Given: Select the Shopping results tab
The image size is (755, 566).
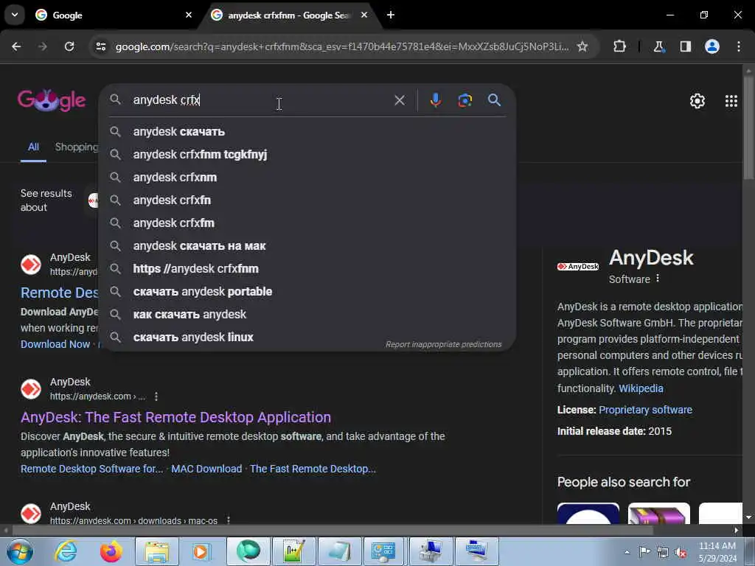Looking at the screenshot, I should 77,147.
